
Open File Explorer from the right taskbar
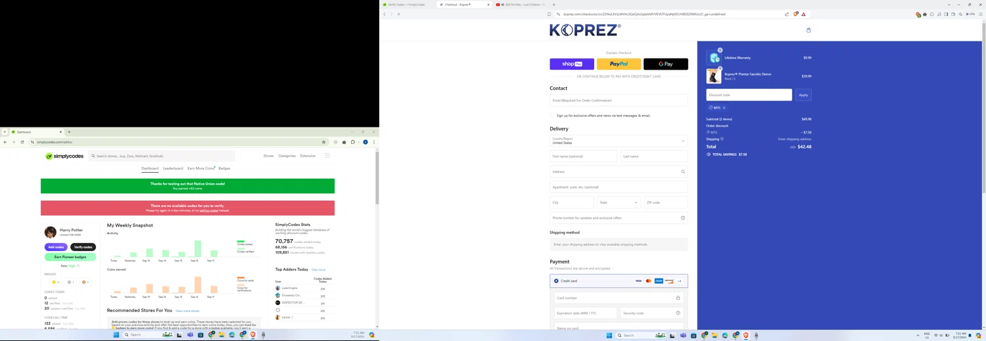click(715, 335)
